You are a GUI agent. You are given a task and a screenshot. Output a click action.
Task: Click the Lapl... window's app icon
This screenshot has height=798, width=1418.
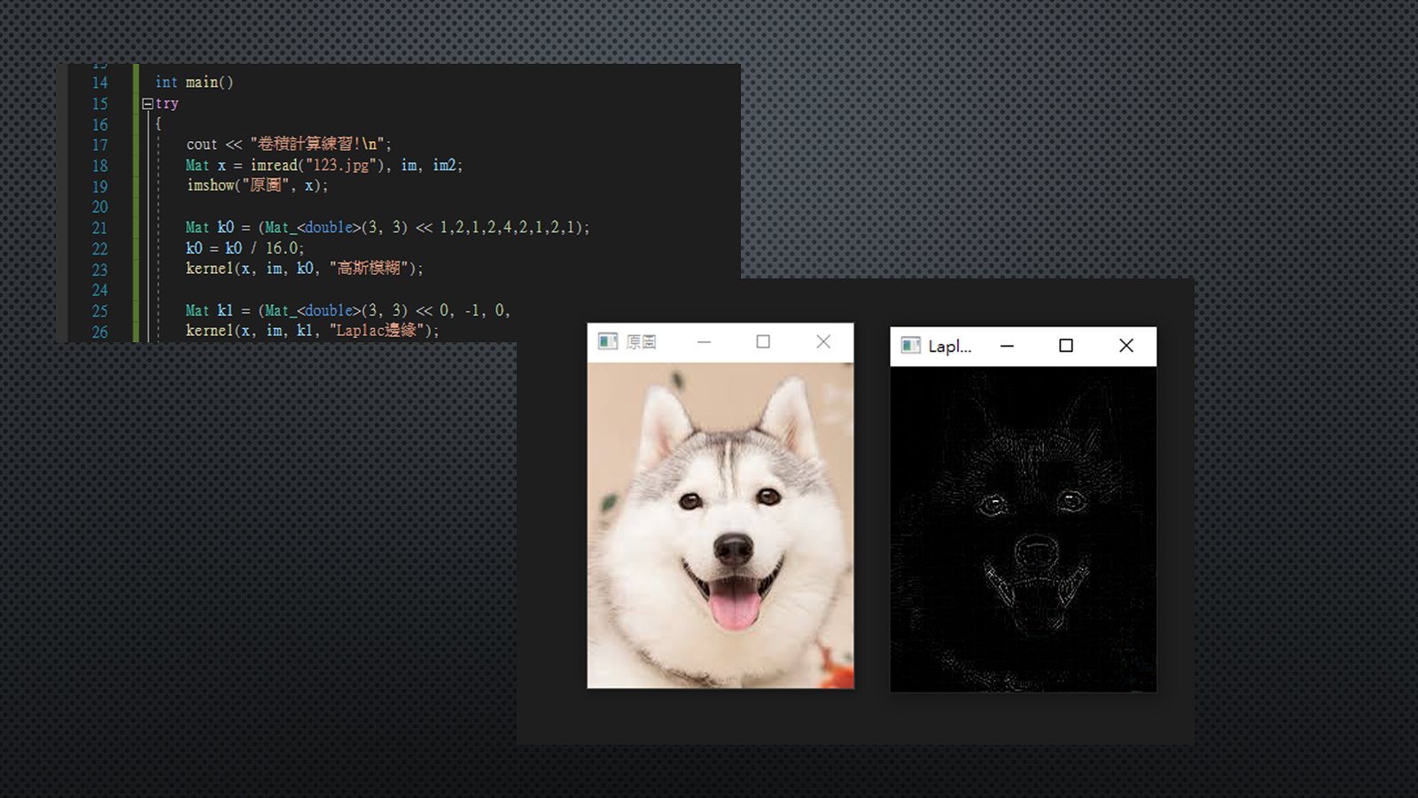coord(910,346)
